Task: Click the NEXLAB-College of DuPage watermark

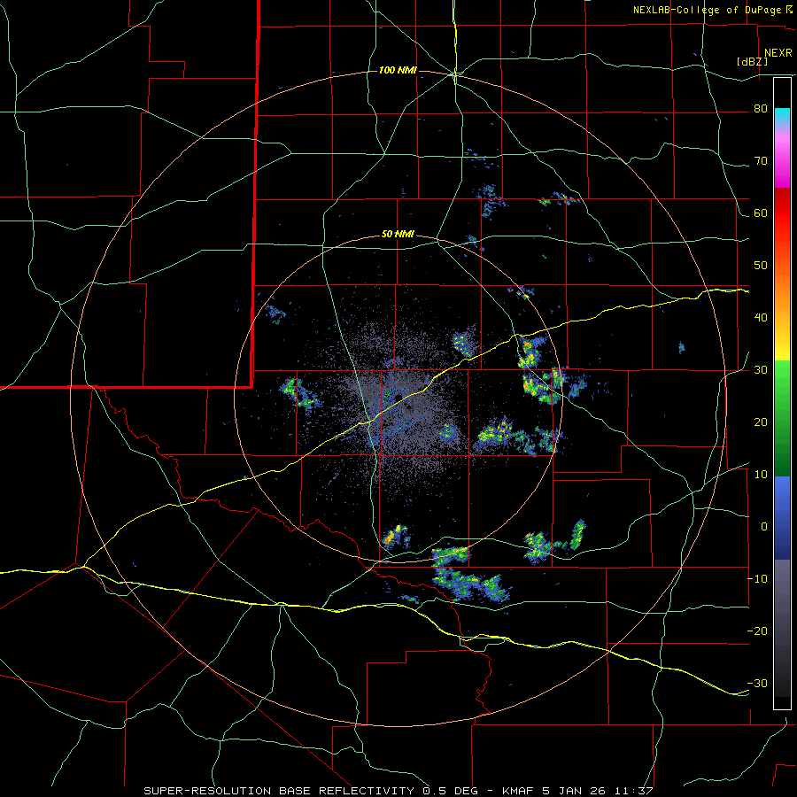Action: [712, 10]
